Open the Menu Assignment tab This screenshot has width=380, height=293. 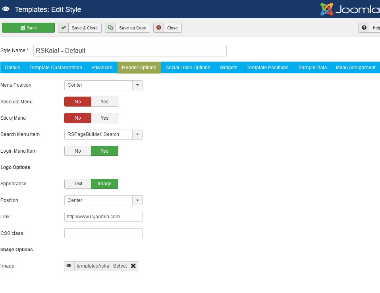355,68
